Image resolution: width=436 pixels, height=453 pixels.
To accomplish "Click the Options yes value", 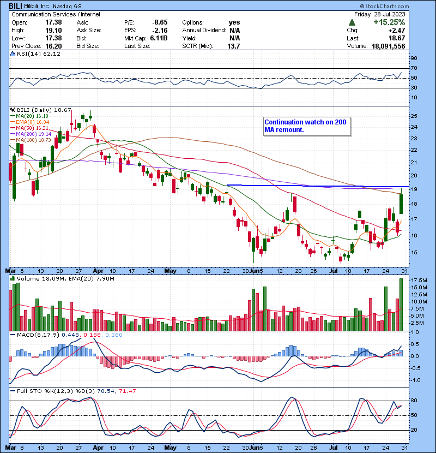I will (234, 22).
